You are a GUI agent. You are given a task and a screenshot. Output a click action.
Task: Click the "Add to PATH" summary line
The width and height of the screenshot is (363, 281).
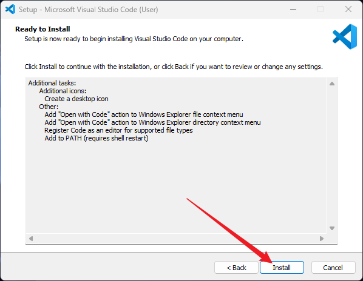97,138
